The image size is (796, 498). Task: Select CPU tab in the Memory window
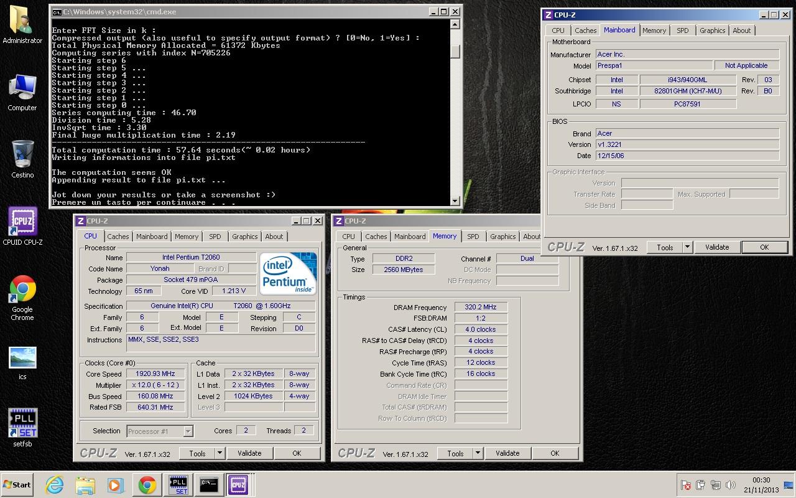click(348, 237)
